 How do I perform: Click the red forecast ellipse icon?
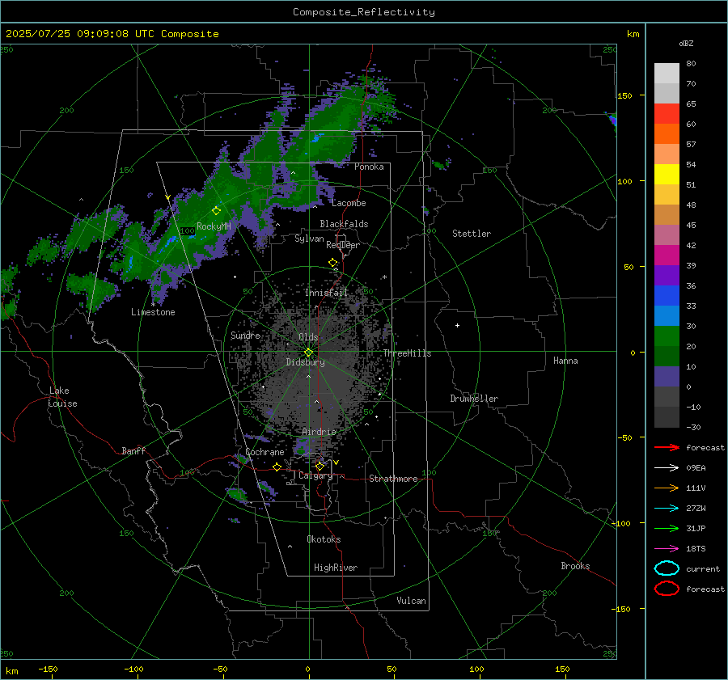coord(667,589)
